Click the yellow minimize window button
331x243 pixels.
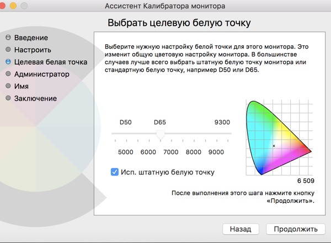(13, 6)
